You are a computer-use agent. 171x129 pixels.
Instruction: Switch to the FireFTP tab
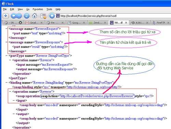coord(161,23)
